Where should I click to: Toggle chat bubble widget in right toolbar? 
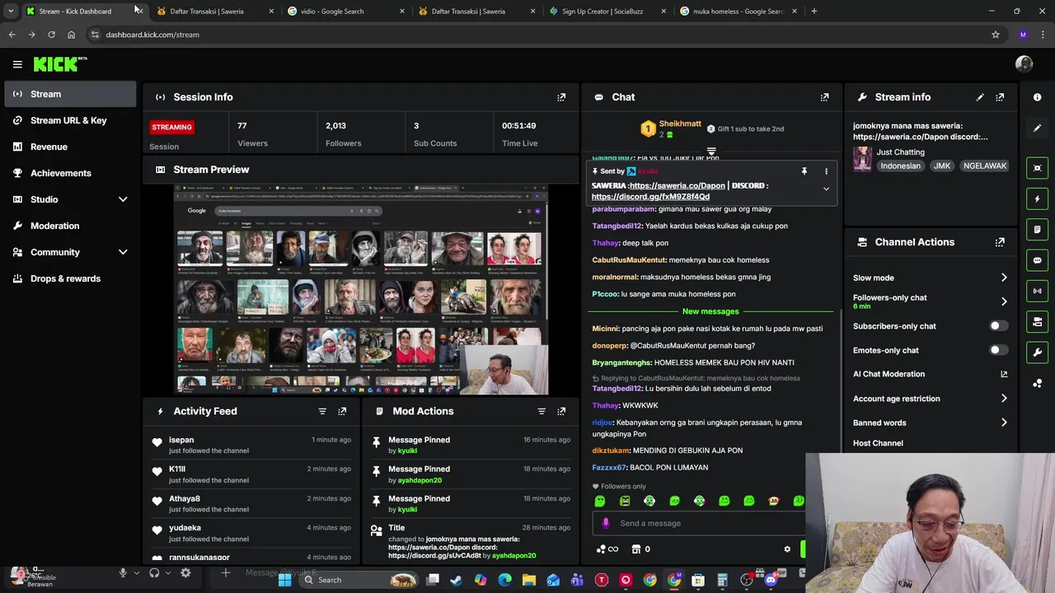(1037, 260)
